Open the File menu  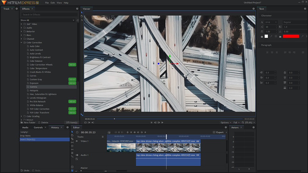pos(47,3)
